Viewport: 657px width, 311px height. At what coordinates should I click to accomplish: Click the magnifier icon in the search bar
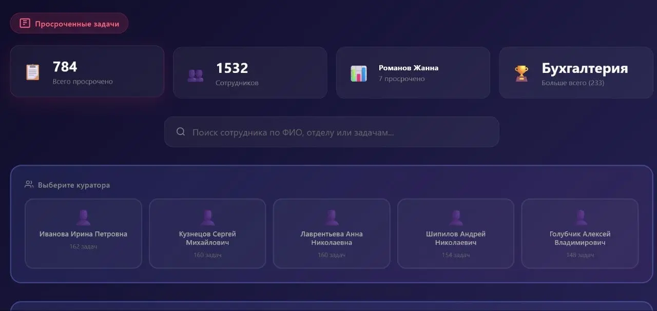click(181, 132)
